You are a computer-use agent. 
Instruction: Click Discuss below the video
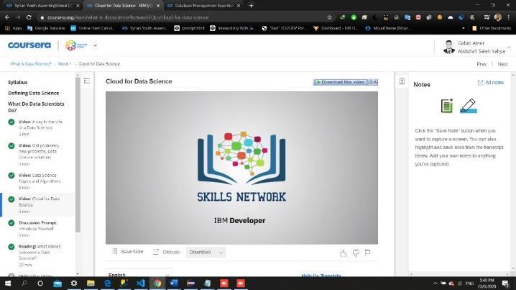click(x=166, y=252)
